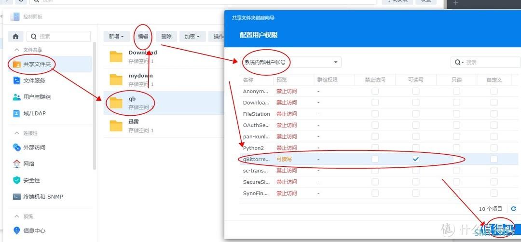The height and width of the screenshot is (242, 521).
Task: Click the 迅雷 shared folder icon
Action: point(116,126)
